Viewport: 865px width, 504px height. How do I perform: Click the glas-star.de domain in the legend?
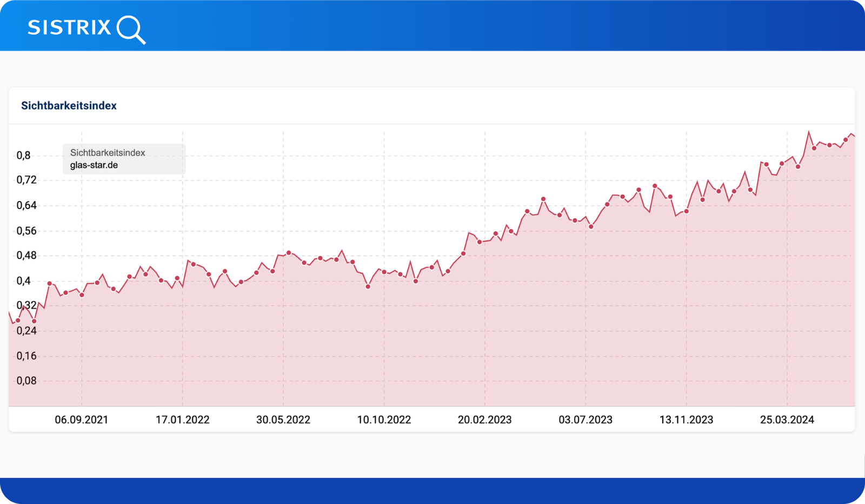tap(94, 165)
